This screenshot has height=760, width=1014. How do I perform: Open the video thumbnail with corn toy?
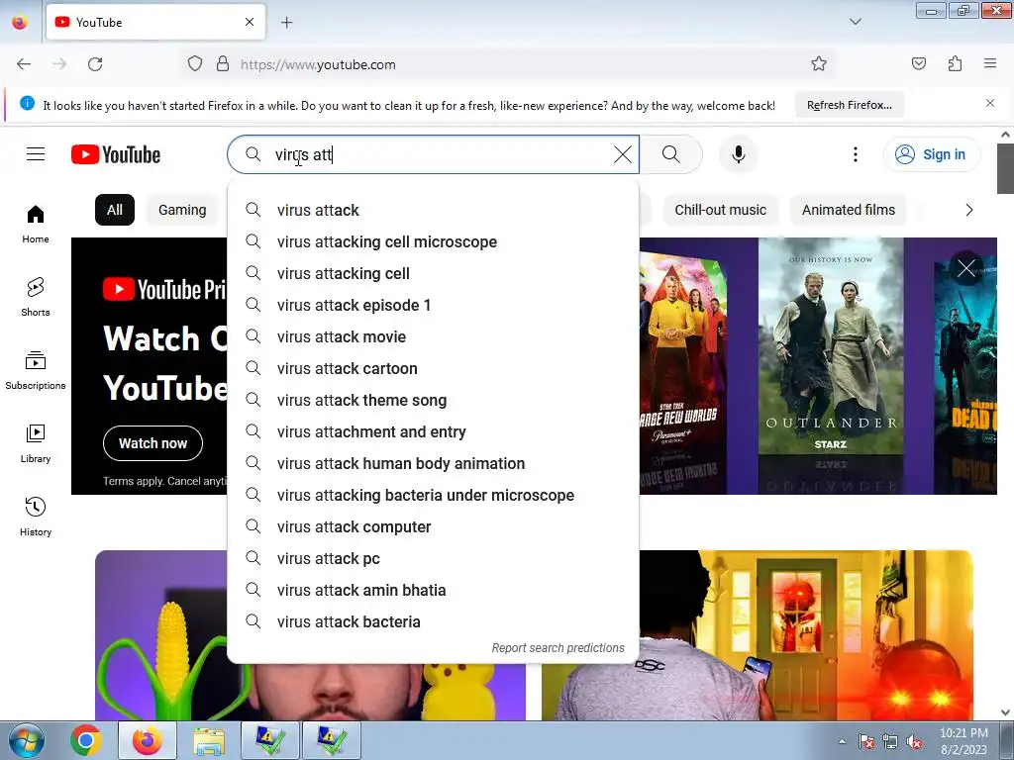[x=310, y=635]
